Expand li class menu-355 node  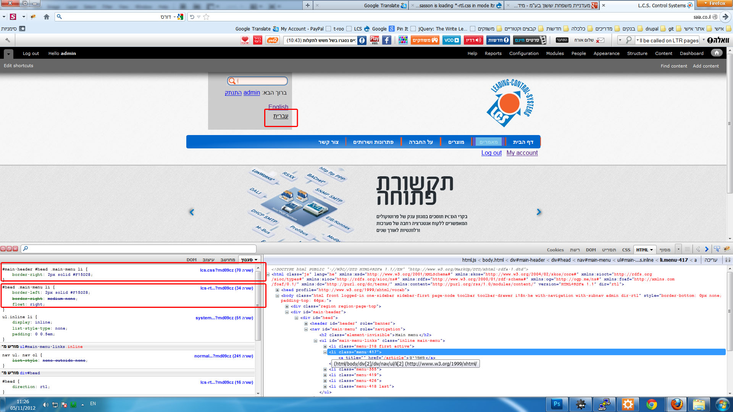pos(325,369)
